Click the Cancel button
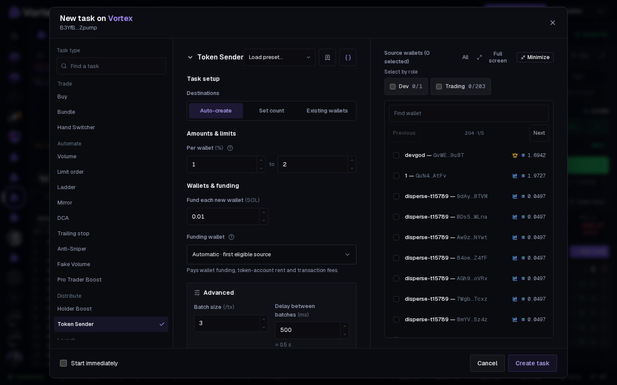This screenshot has width=617, height=385. tap(487, 363)
